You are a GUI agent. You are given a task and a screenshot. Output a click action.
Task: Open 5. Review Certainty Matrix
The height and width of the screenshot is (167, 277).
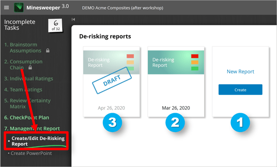click(27, 104)
